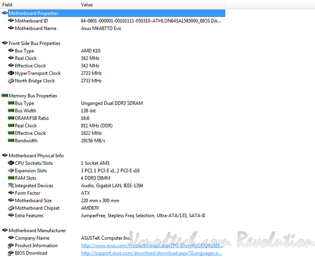Screen dimensions: 315x257
Task: Click the Company Name row icon
Action: coord(11,238)
